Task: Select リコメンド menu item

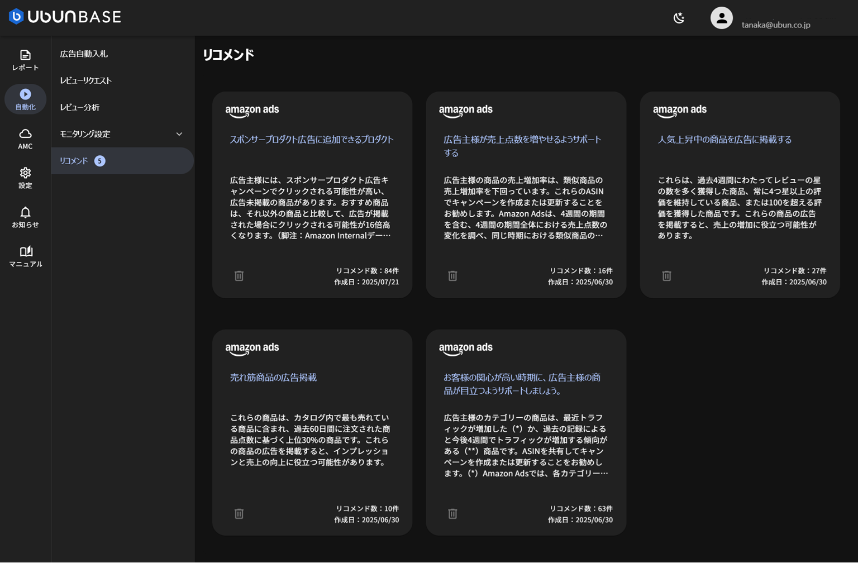Action: click(122, 161)
